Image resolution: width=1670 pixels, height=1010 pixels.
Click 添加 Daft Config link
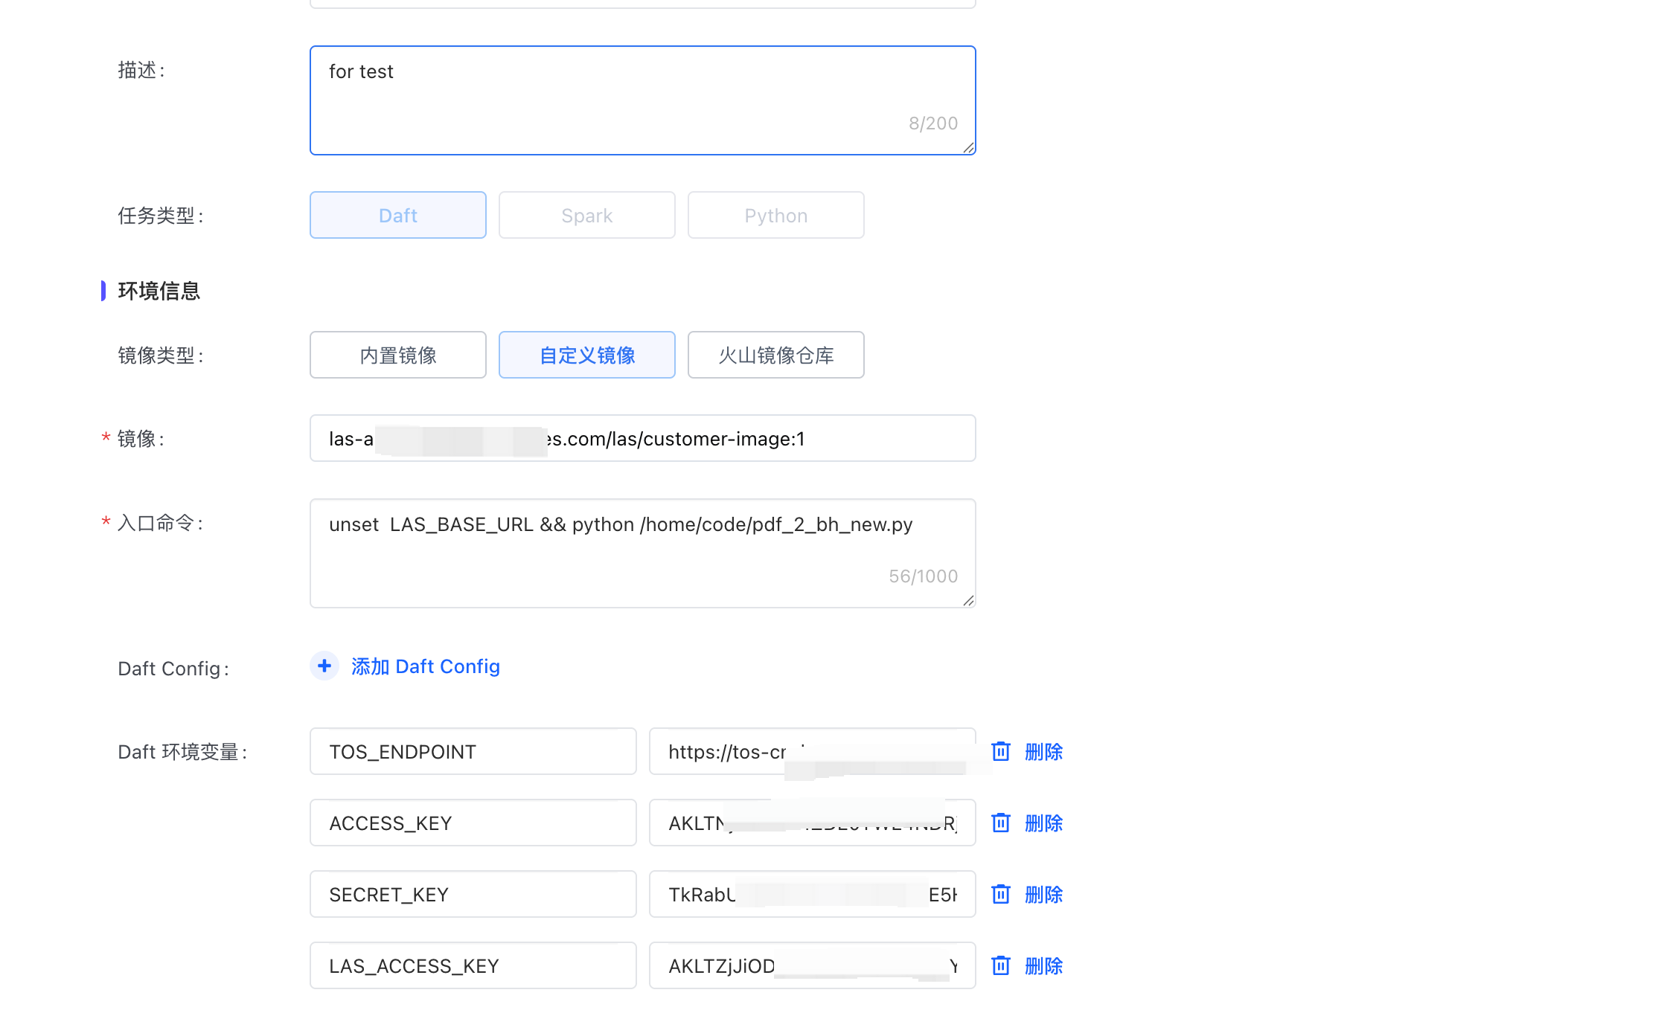click(x=425, y=666)
